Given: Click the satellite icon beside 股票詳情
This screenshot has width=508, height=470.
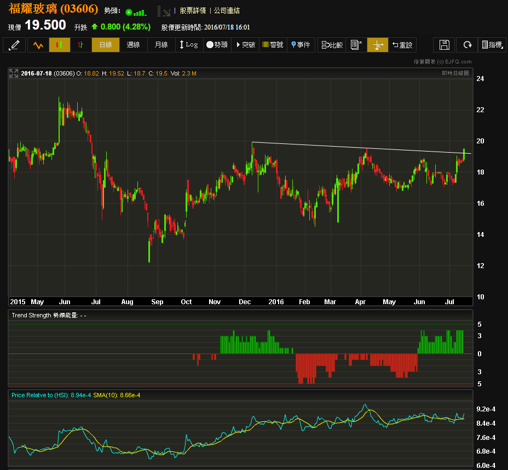Looking at the screenshot, I should tap(166, 12).
